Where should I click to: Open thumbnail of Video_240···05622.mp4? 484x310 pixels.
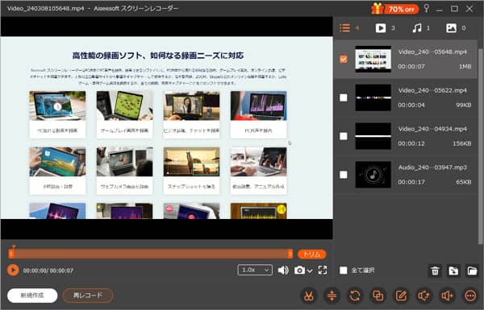373,97
